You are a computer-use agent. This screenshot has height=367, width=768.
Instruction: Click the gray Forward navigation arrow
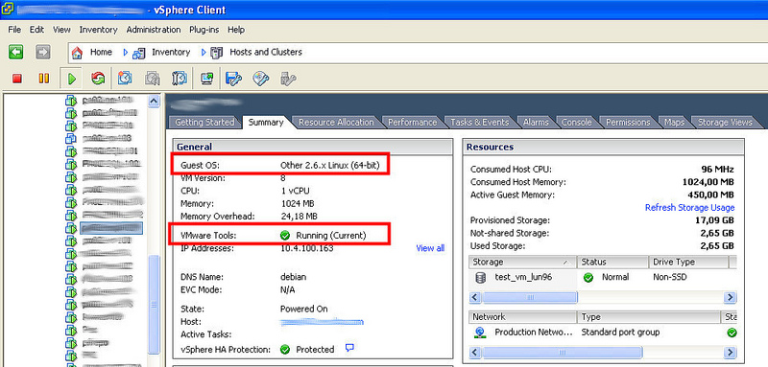[43, 52]
